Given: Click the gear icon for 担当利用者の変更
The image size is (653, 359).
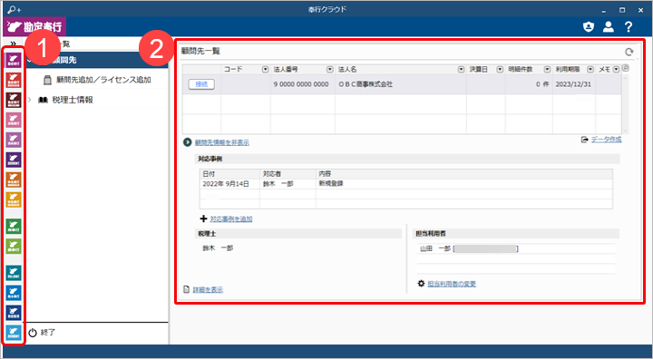Looking at the screenshot, I should point(421,284).
